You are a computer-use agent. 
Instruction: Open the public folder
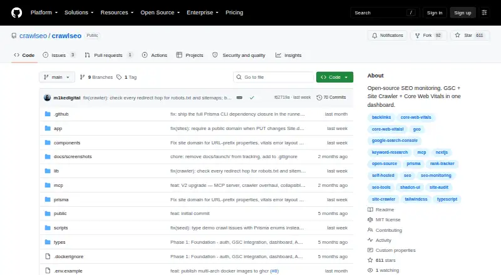point(60,213)
